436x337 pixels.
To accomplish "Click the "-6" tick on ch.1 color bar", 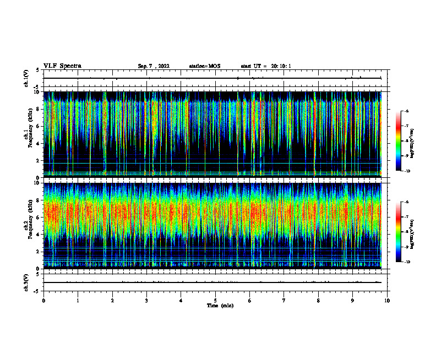I will click(x=406, y=111).
